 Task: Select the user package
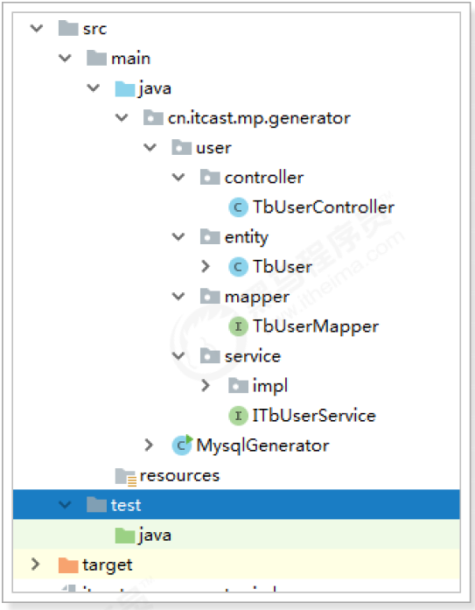(x=213, y=148)
